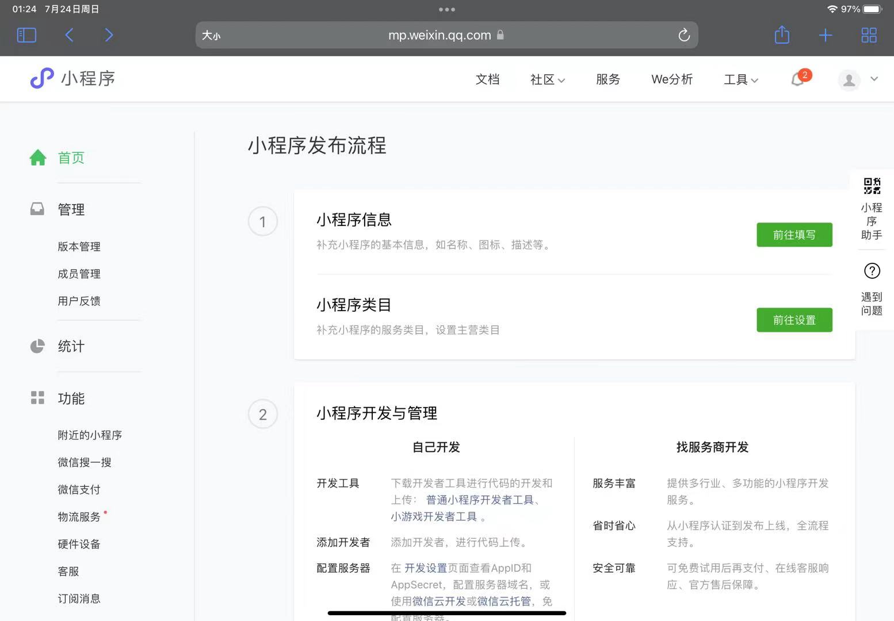Open 版本管理 in sidebar

coord(79,246)
